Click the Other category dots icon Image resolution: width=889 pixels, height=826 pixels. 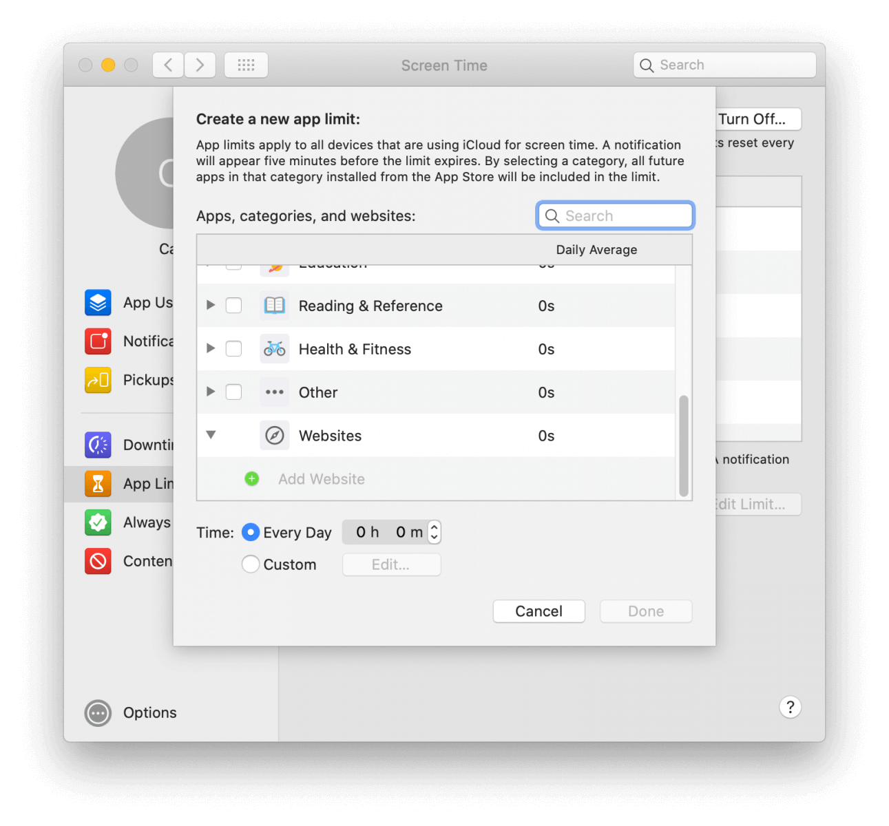tap(275, 392)
